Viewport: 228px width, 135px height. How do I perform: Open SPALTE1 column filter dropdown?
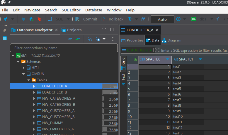coord(200,59)
